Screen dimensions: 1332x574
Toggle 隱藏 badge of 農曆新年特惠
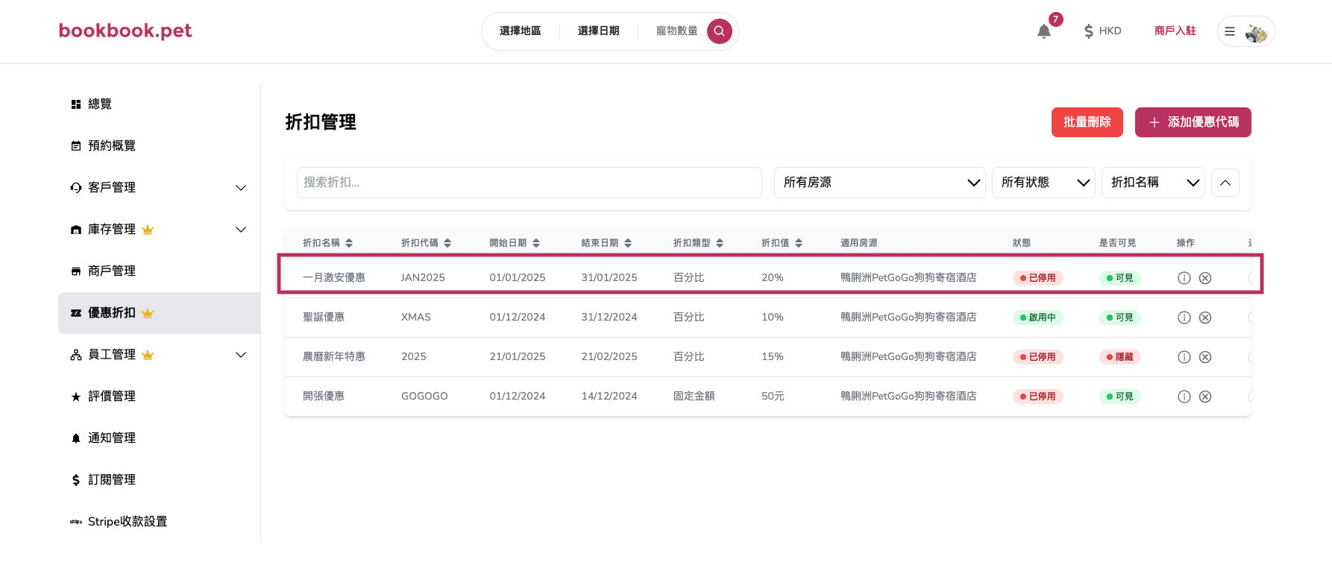tap(1119, 357)
